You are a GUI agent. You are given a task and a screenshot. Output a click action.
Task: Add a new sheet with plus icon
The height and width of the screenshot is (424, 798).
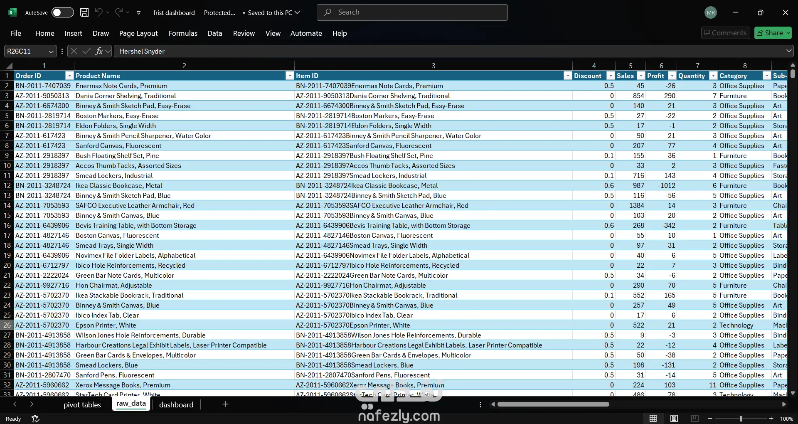pyautogui.click(x=225, y=404)
